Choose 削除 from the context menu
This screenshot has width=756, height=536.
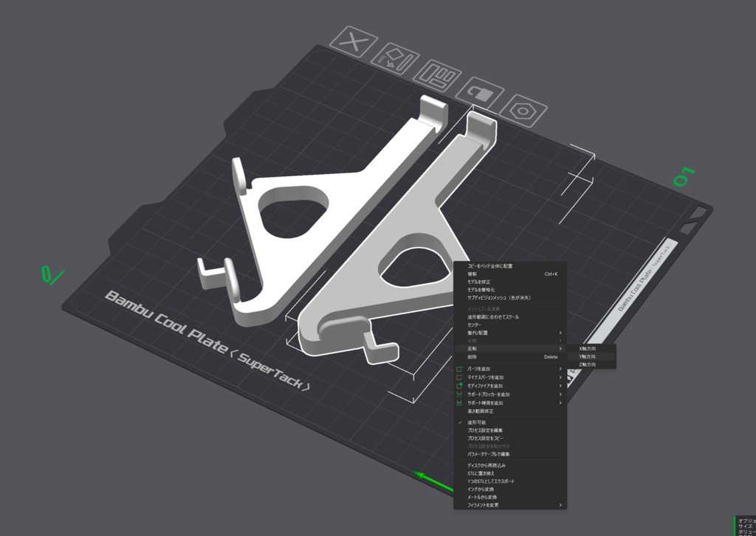click(x=510, y=357)
